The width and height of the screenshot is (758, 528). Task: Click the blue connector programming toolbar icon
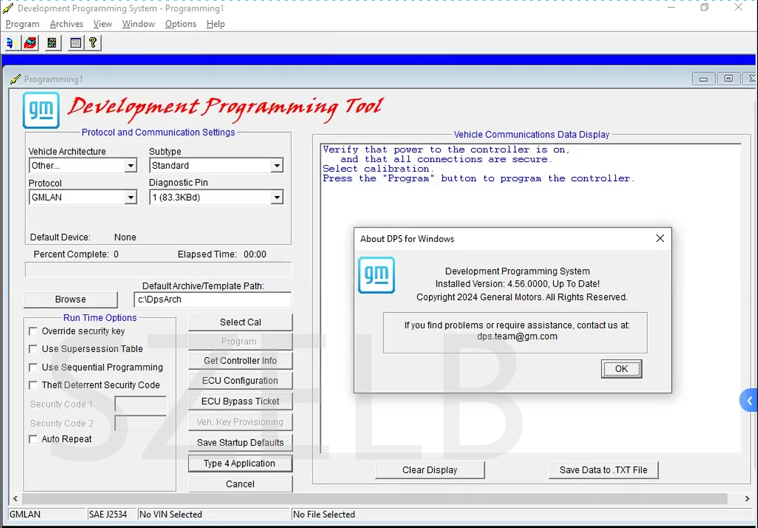11,43
